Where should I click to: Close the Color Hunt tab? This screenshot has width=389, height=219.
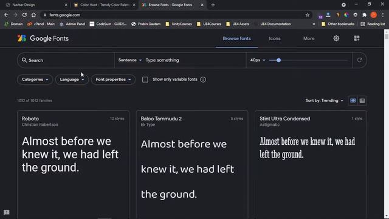click(x=134, y=5)
